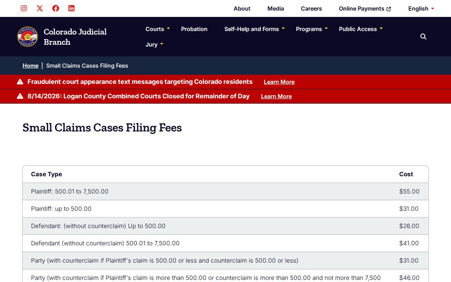Click the Small Claims Cases Filing Fees breadcrumb text
Viewport: 451px width, 282px height.
(x=87, y=66)
